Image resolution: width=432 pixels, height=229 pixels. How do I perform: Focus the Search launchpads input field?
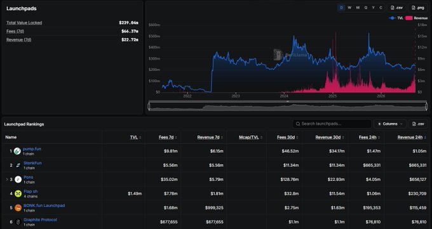click(332, 124)
